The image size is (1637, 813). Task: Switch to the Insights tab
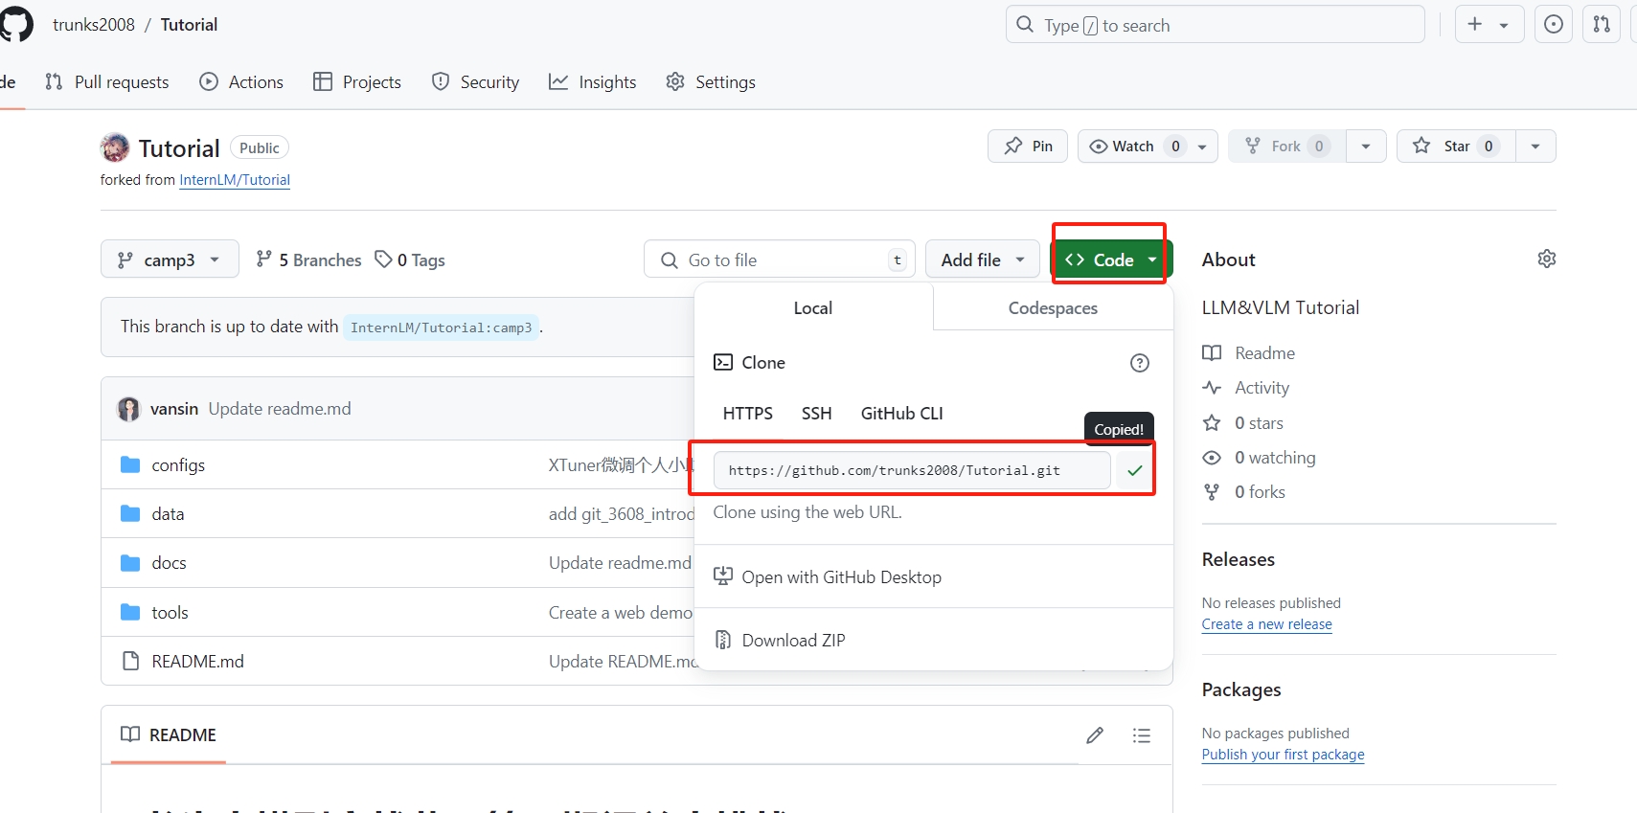pyautogui.click(x=593, y=82)
